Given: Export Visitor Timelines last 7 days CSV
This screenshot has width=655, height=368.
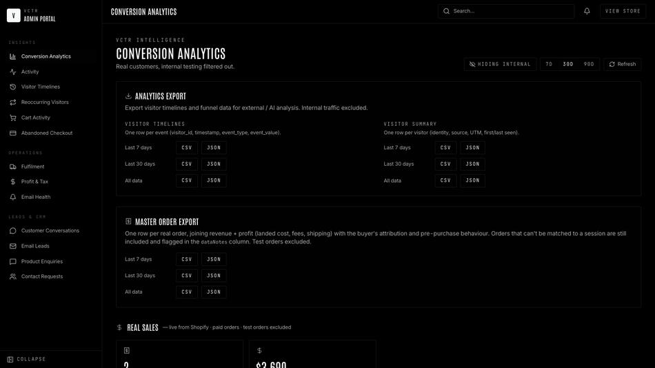Looking at the screenshot, I should click(187, 147).
